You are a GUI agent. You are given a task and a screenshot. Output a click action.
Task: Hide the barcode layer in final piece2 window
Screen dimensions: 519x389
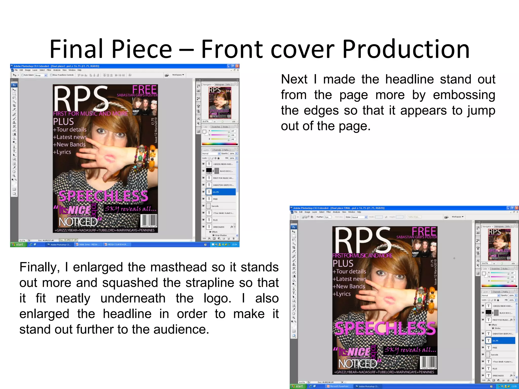coord(203,206)
